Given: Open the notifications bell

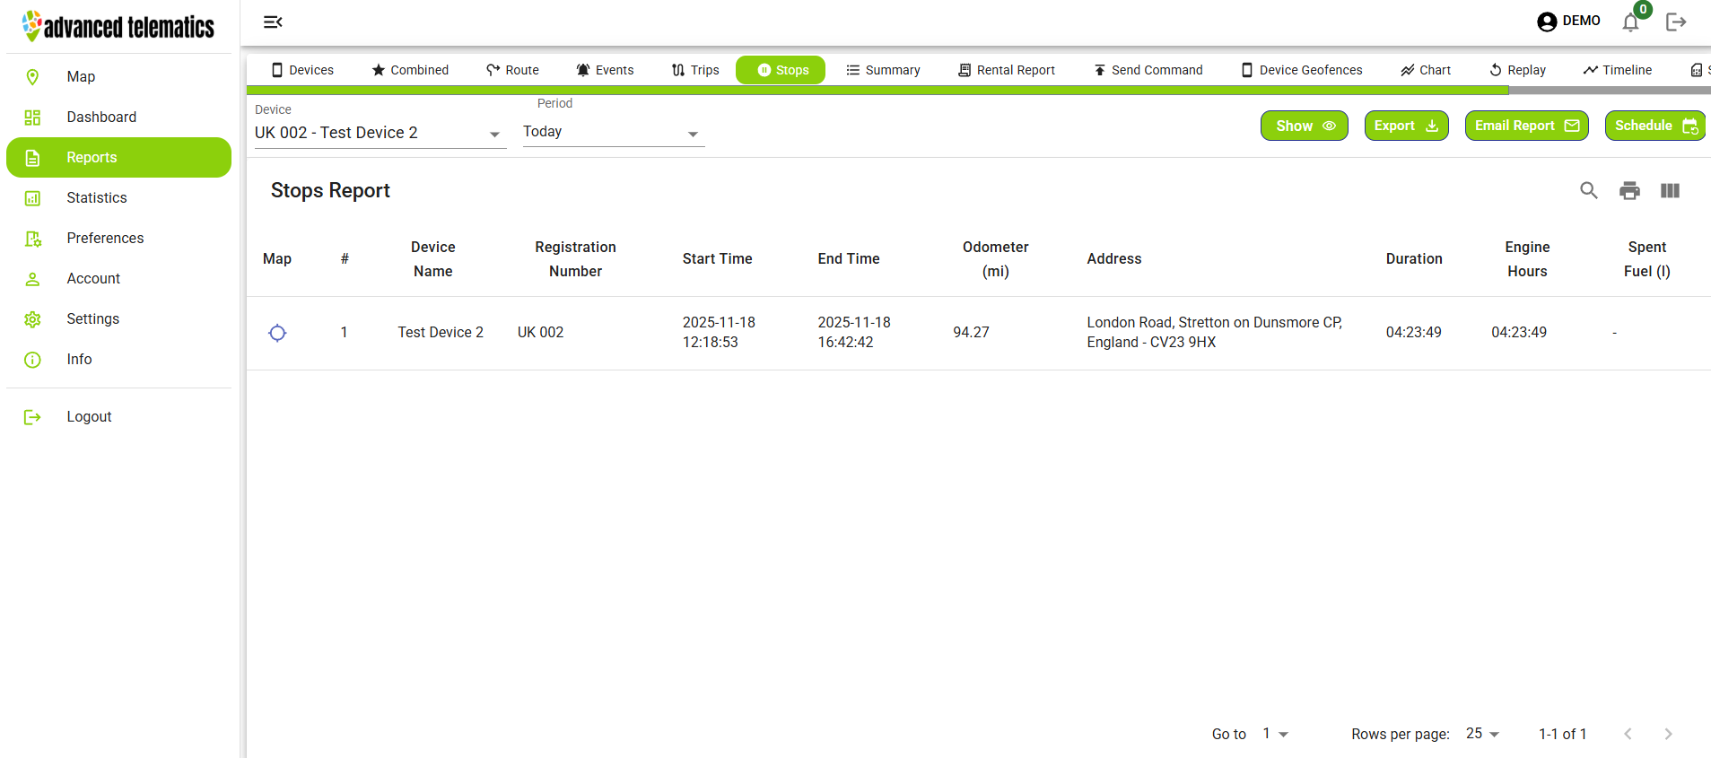Looking at the screenshot, I should tap(1630, 22).
